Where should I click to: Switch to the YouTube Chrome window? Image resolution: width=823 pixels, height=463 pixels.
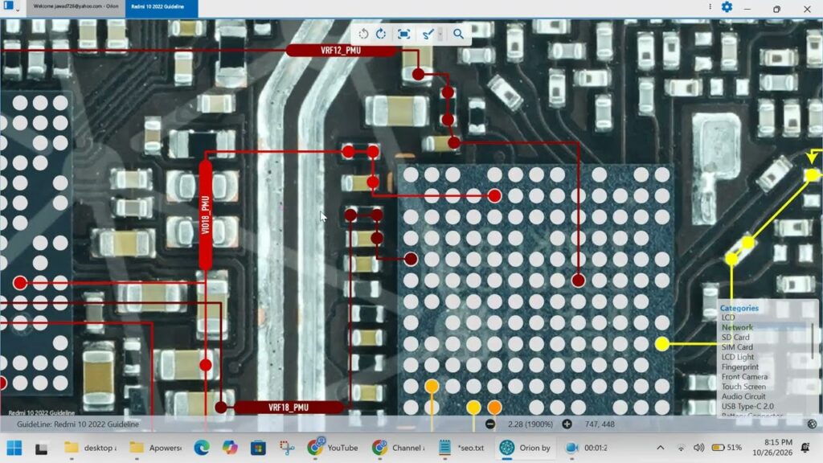[x=332, y=448]
